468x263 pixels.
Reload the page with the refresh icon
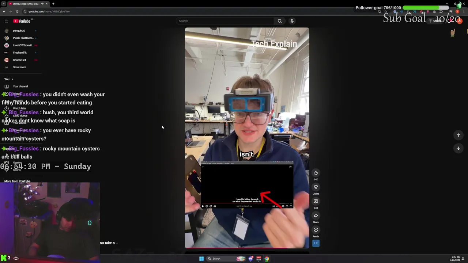(x=17, y=11)
